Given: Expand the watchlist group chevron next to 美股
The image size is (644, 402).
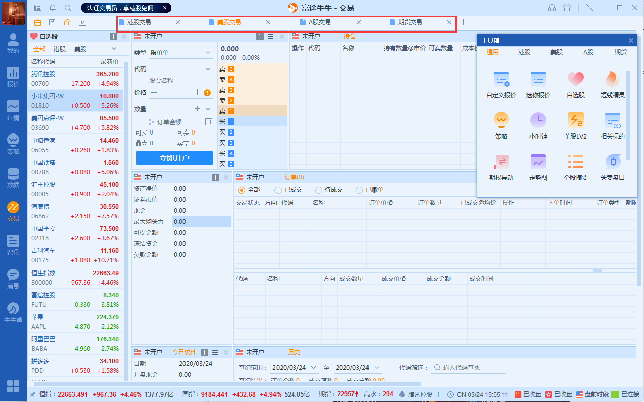Looking at the screenshot, I should 114,49.
